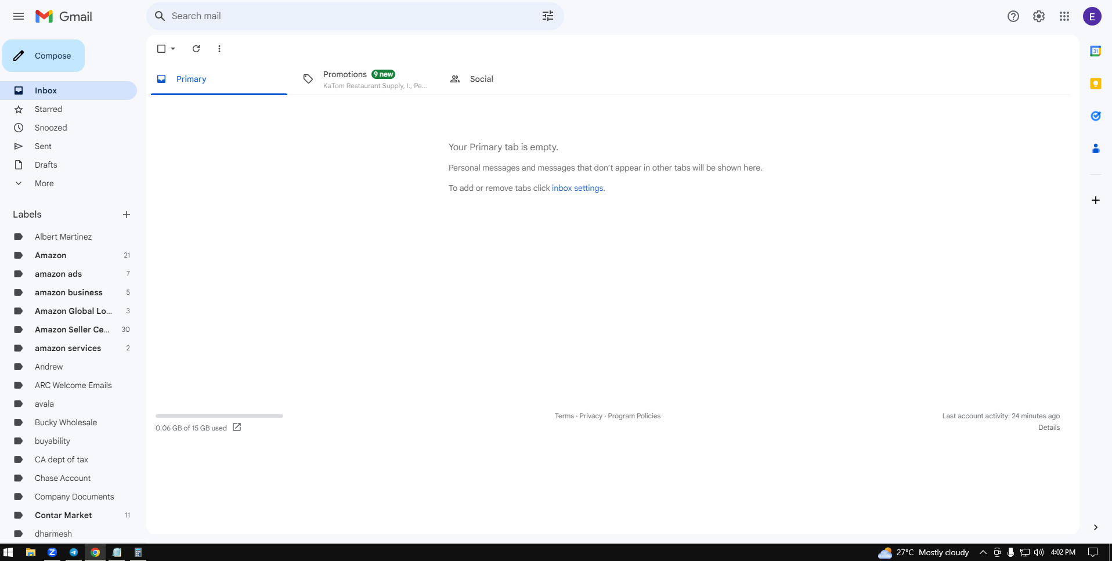Image resolution: width=1112 pixels, height=561 pixels.
Task: Open Zoom from taskbar
Action: pos(52,552)
